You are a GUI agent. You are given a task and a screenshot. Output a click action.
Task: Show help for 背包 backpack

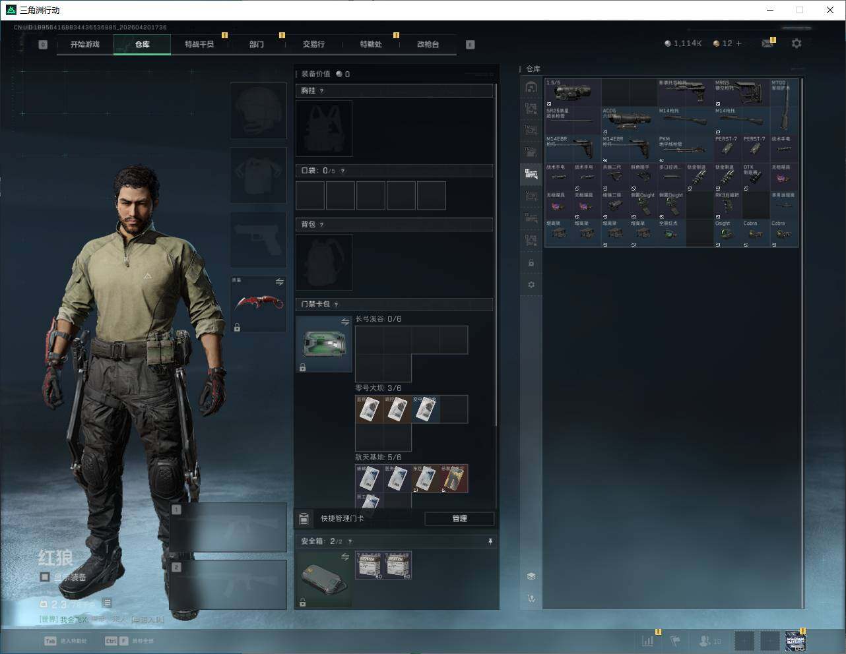click(321, 225)
